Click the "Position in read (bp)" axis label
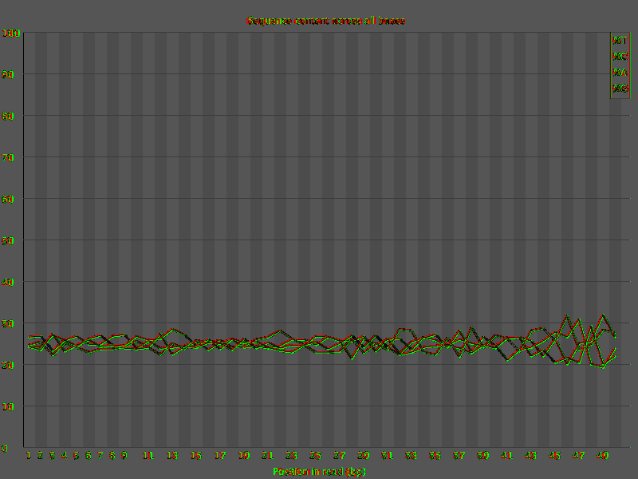638x479 pixels. (x=320, y=472)
